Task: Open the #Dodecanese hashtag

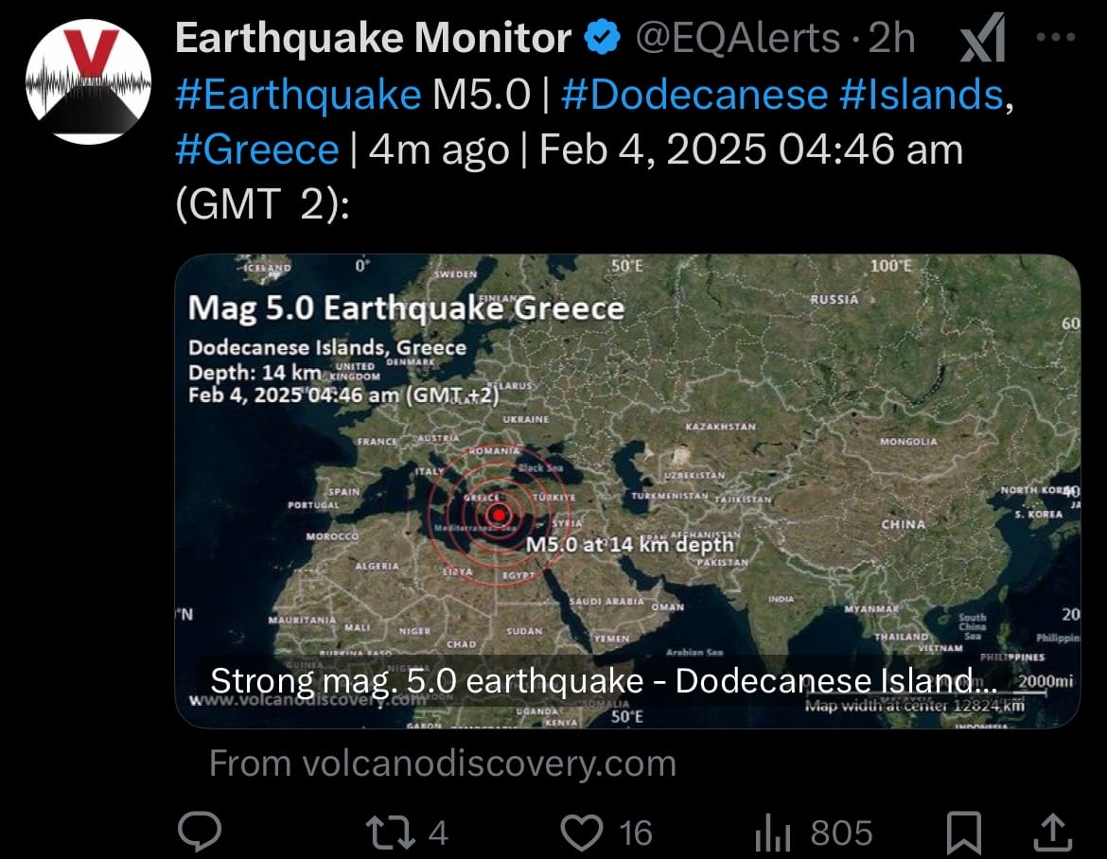Action: point(694,95)
